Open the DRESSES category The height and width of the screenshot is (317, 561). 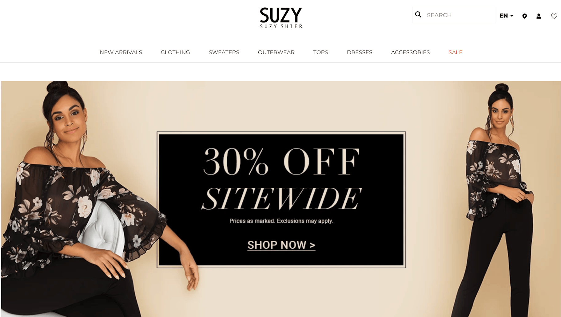(x=360, y=52)
